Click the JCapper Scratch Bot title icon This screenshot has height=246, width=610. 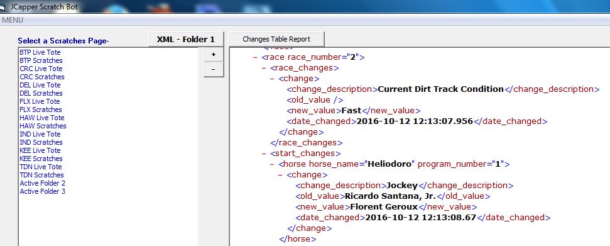[3, 7]
